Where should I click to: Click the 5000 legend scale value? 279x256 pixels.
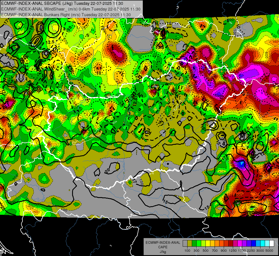(x=269, y=251)
